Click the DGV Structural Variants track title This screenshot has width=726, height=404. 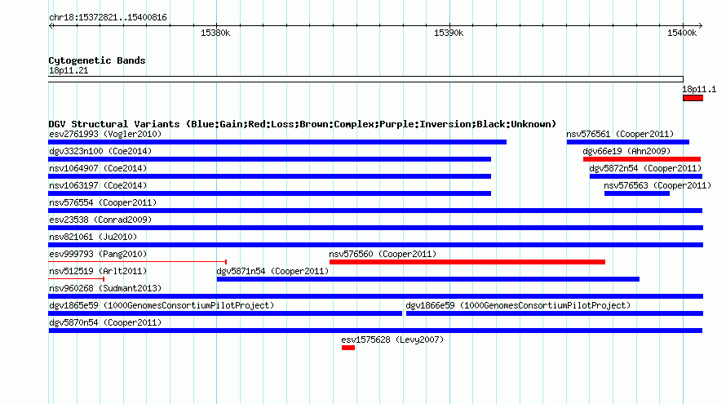tap(303, 124)
